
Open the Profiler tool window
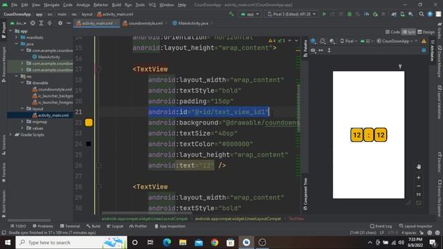click(138, 226)
